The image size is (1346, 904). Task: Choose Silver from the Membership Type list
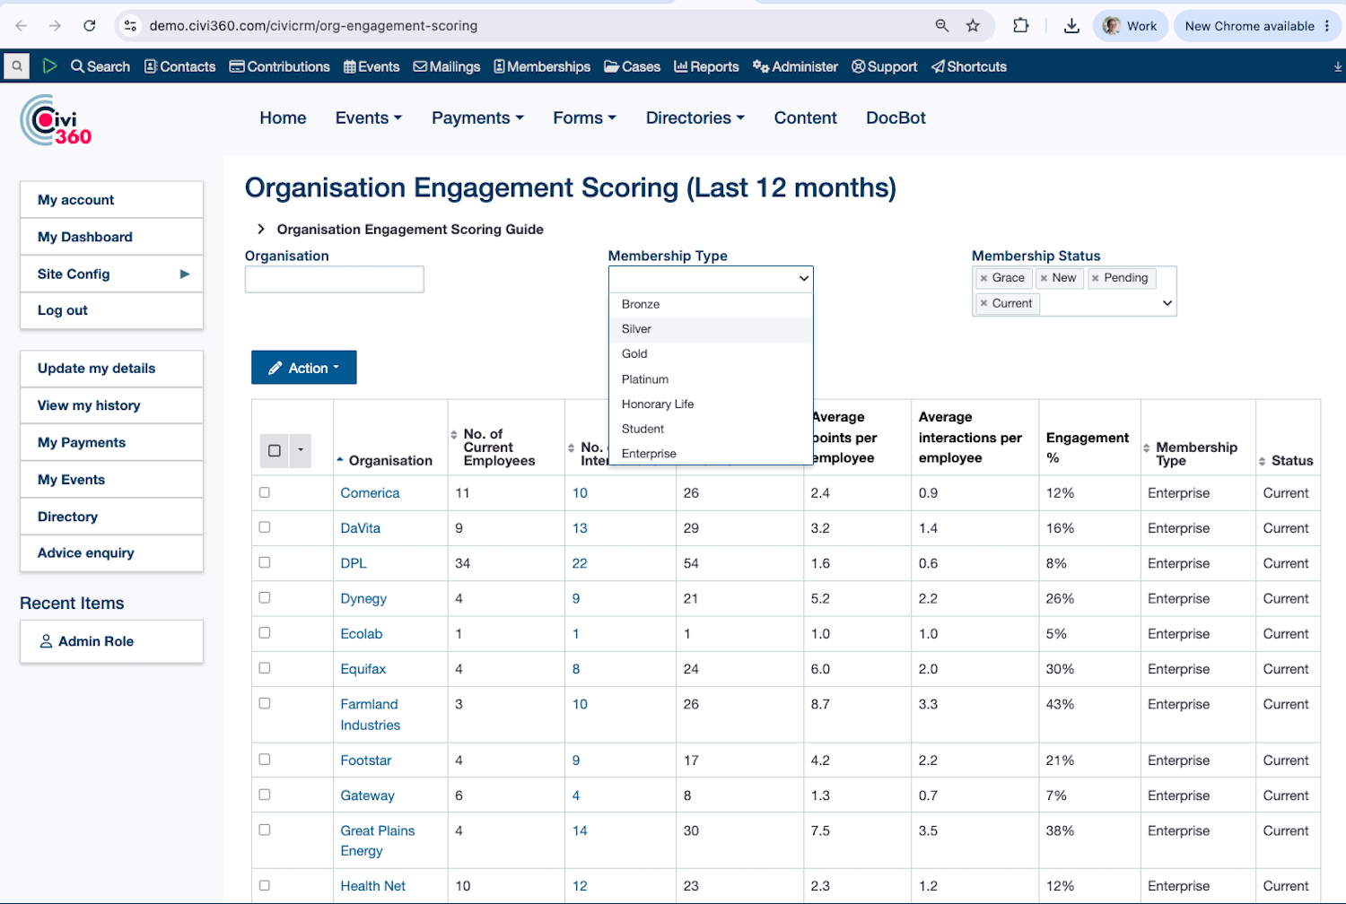[711, 329]
